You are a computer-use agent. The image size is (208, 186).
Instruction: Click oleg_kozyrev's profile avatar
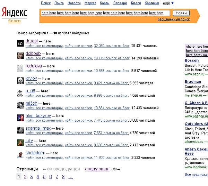point(20,118)
